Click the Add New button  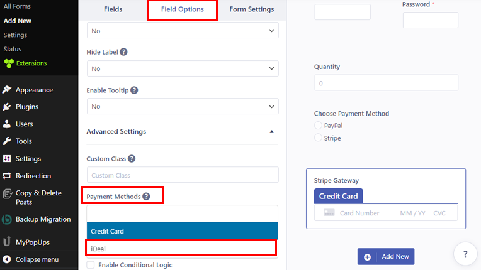[x=386, y=257]
